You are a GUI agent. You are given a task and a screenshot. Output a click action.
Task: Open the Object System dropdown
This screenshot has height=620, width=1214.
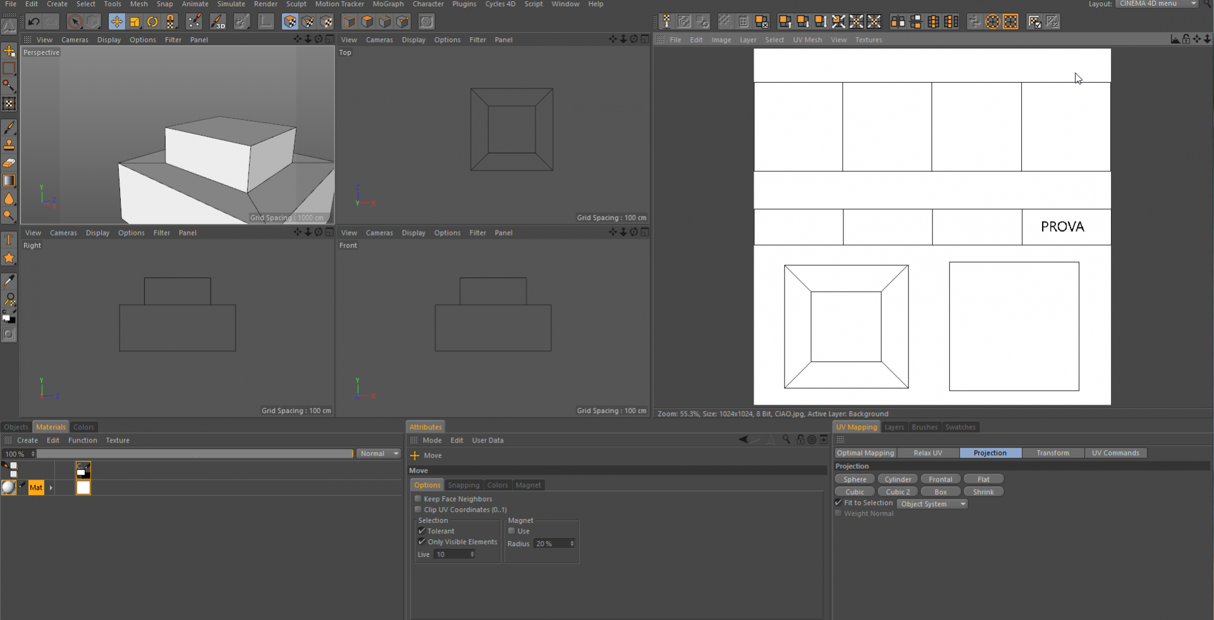coord(933,504)
